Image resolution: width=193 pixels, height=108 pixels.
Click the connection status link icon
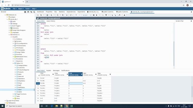pos(38,18)
